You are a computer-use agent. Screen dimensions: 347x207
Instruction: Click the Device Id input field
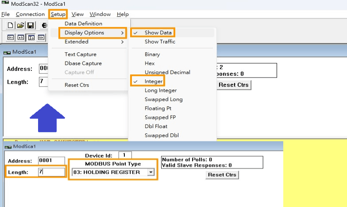125,155
